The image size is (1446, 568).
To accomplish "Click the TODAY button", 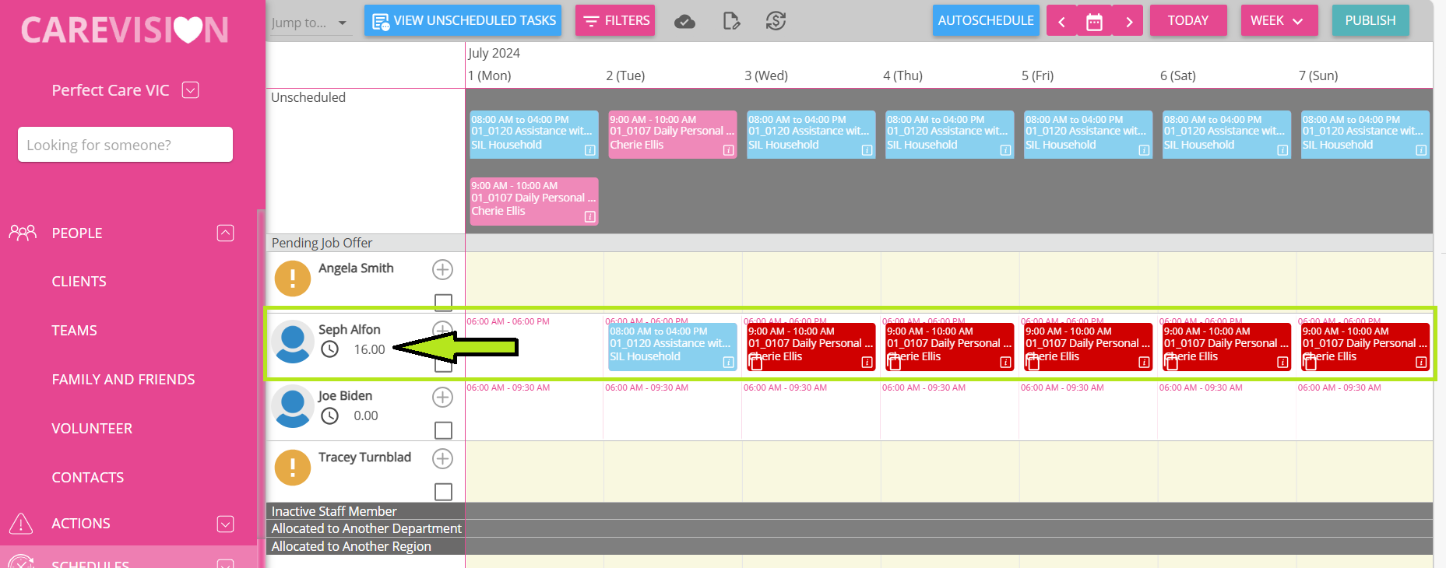I will [1188, 21].
